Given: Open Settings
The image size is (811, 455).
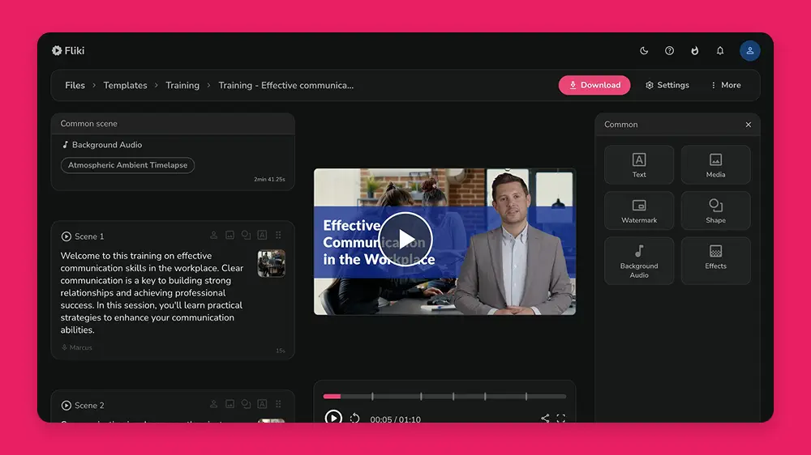Looking at the screenshot, I should coord(667,85).
